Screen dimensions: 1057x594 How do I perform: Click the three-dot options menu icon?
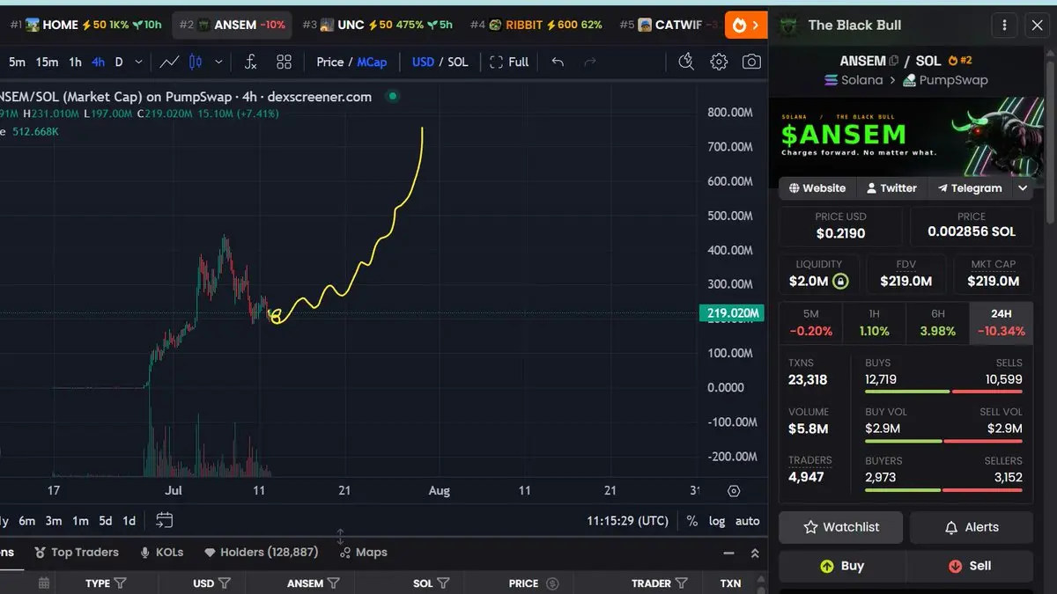(x=1004, y=26)
